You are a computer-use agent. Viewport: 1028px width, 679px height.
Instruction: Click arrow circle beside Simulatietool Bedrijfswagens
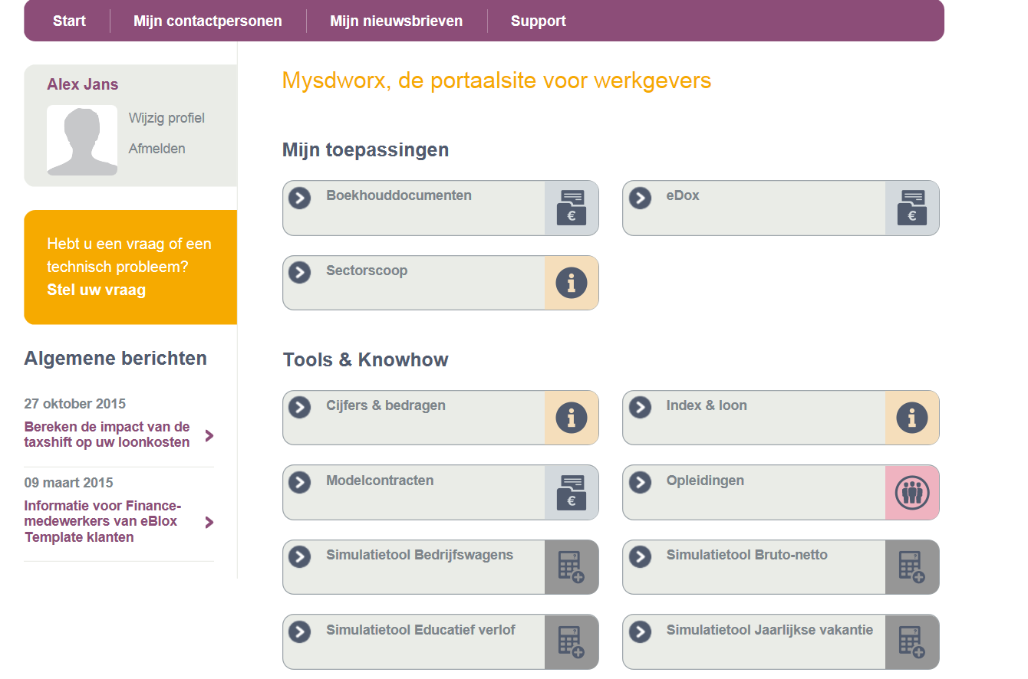pos(299,556)
